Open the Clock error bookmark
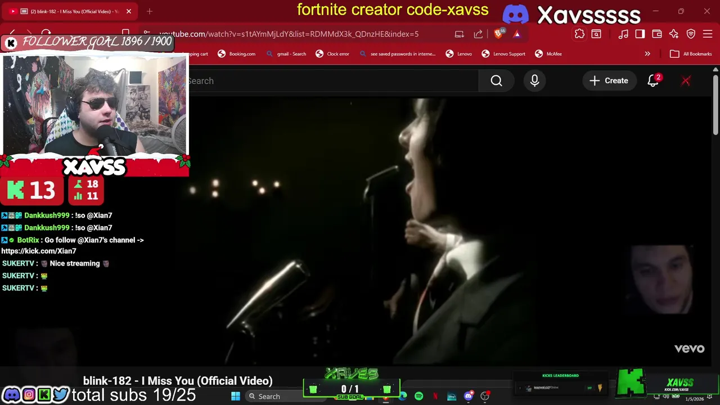 click(x=332, y=54)
